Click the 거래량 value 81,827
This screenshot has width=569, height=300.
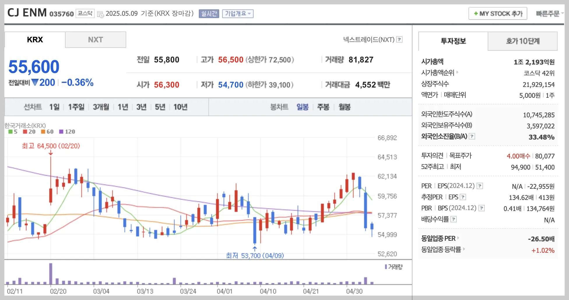tap(361, 60)
